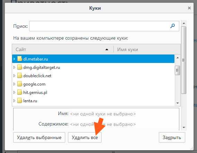Expand the google.com cookie node
The image size is (197, 153).
[x=14, y=84]
